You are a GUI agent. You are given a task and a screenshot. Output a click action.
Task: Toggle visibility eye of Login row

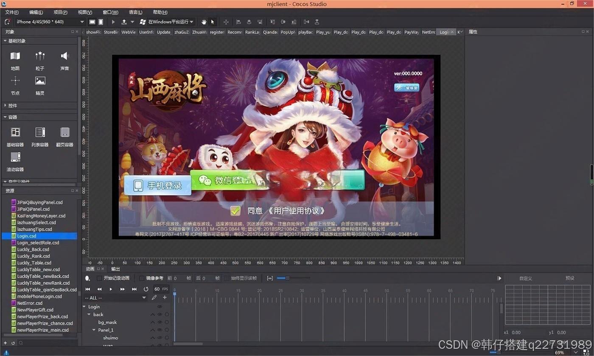pyautogui.click(x=160, y=307)
